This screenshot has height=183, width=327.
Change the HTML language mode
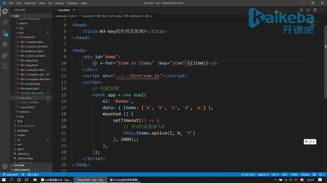[x=294, y=174]
